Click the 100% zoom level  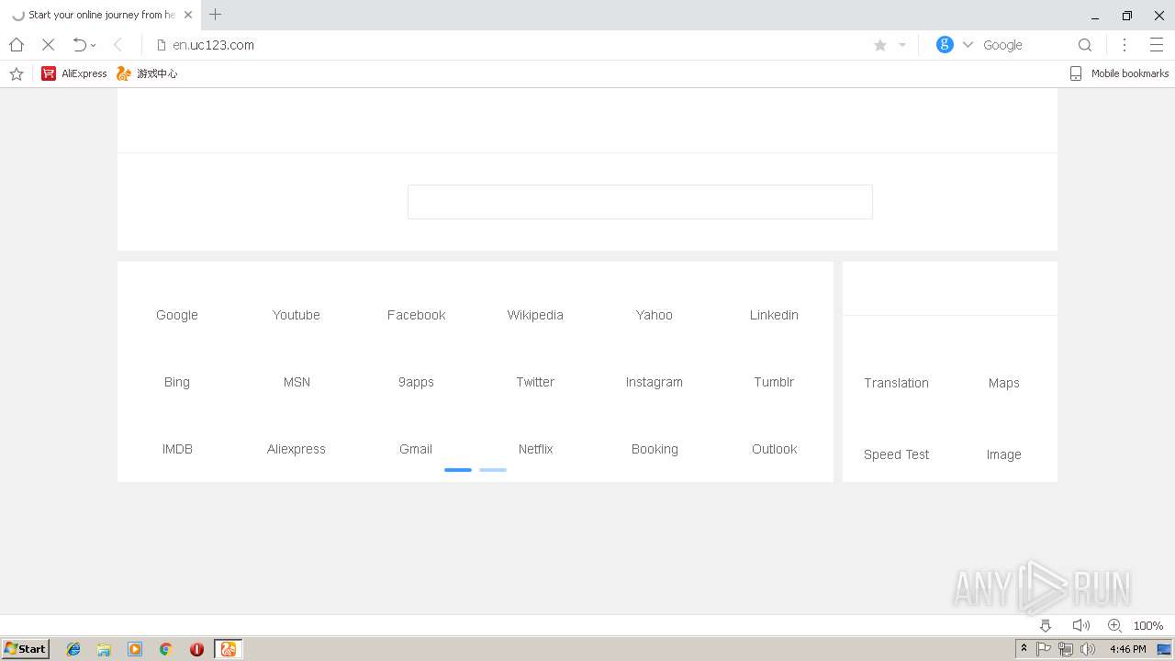coord(1148,625)
